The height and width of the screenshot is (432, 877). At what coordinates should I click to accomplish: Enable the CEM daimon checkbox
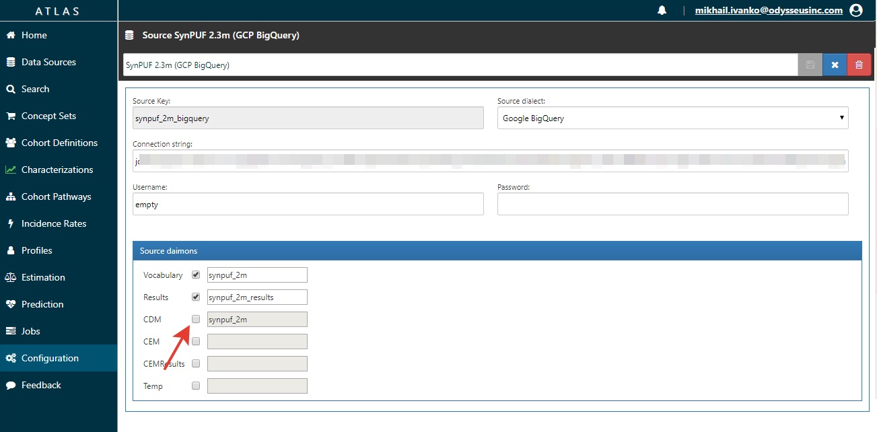point(196,341)
